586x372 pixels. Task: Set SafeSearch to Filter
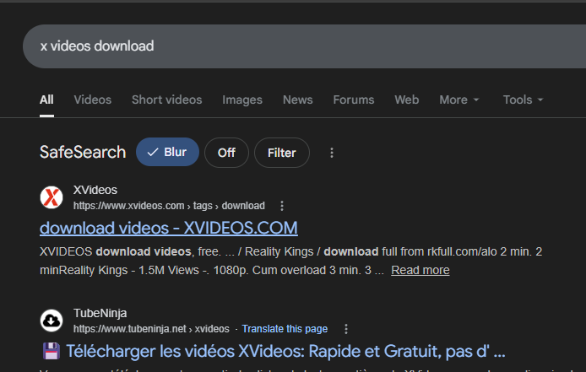tap(282, 153)
